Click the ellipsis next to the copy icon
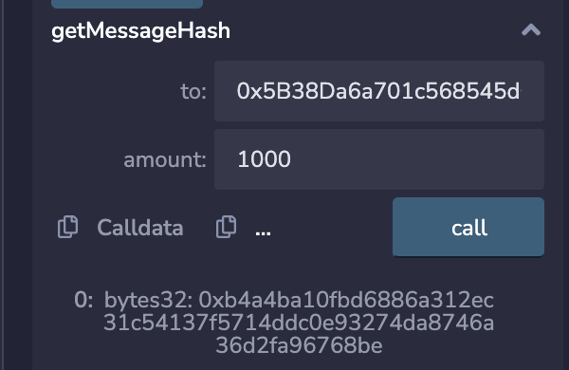The width and height of the screenshot is (569, 370). (263, 232)
